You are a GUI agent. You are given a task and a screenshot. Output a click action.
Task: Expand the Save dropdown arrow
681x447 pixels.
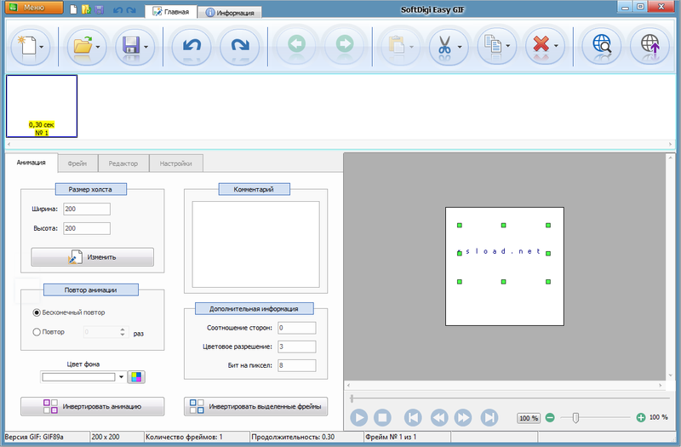146,47
